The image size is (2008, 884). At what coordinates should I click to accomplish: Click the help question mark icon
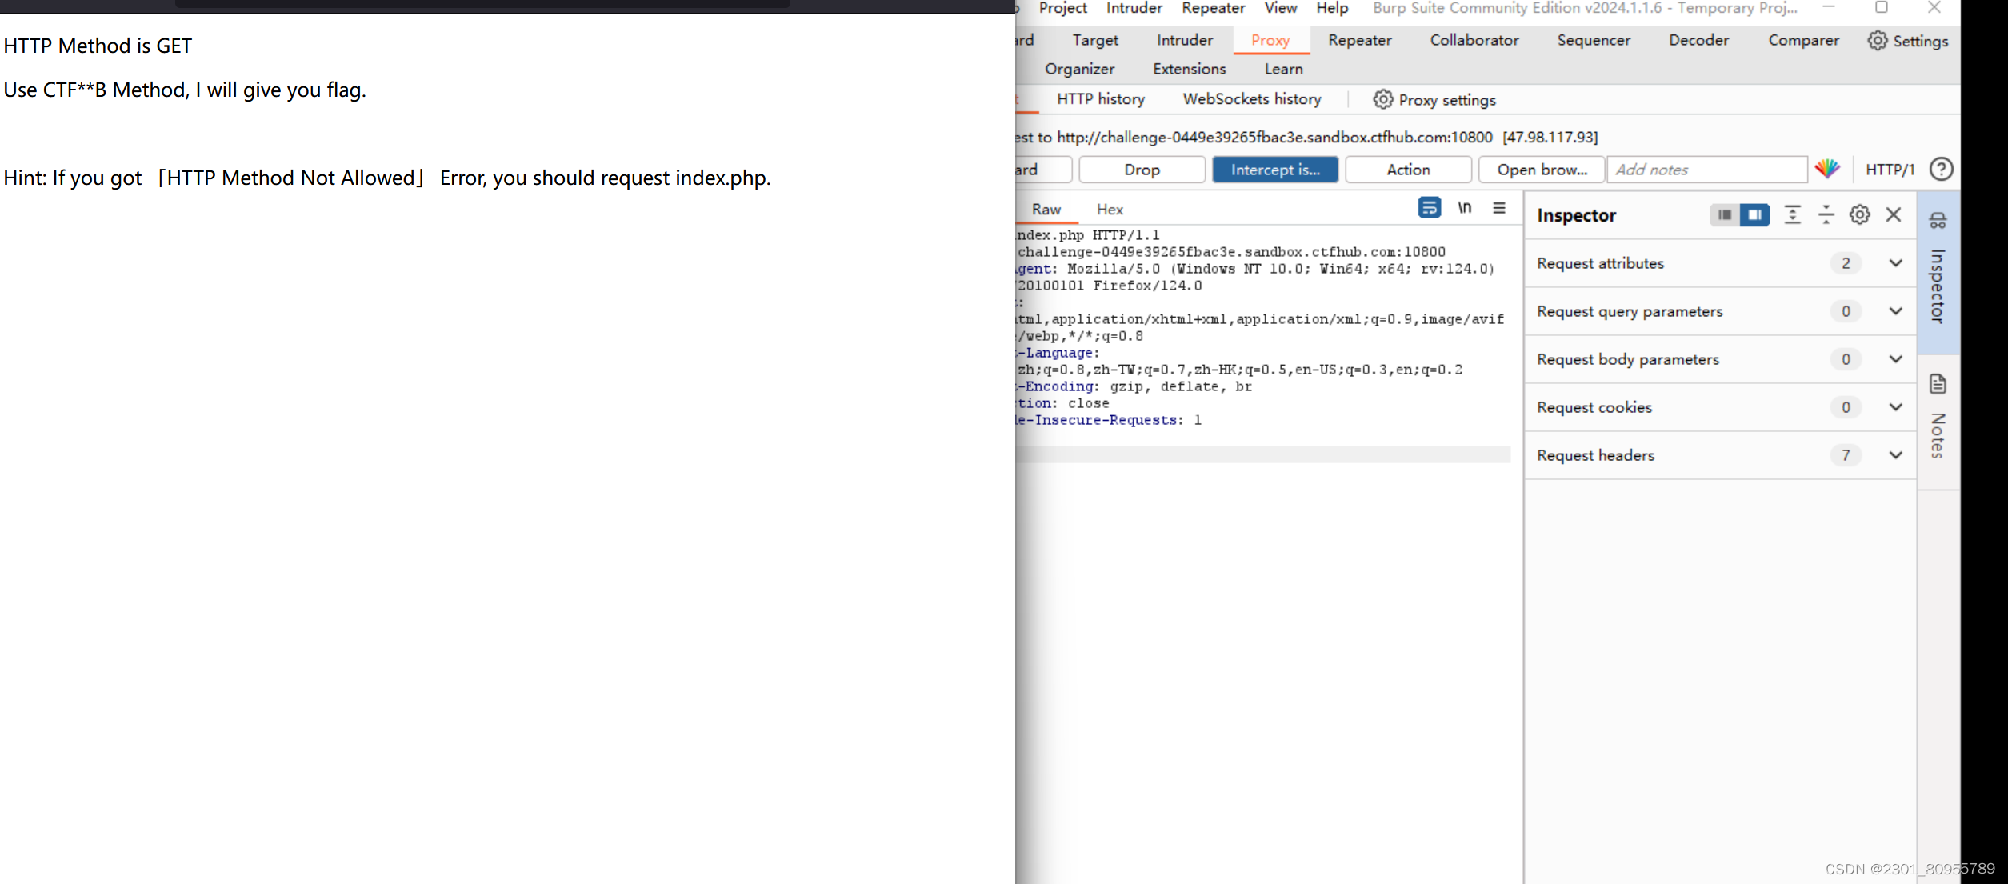pos(1941,169)
